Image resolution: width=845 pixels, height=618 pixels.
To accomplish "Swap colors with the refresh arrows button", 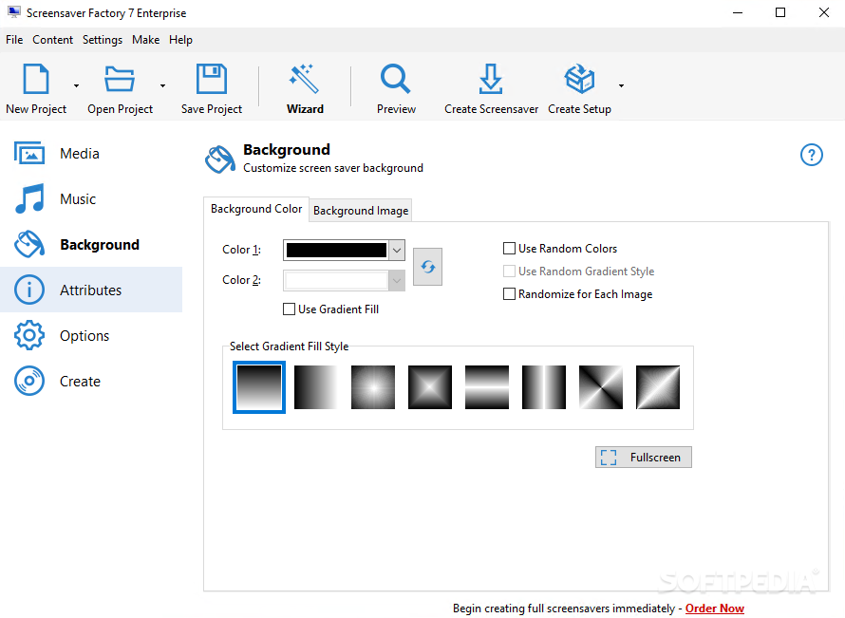I will coord(428,267).
